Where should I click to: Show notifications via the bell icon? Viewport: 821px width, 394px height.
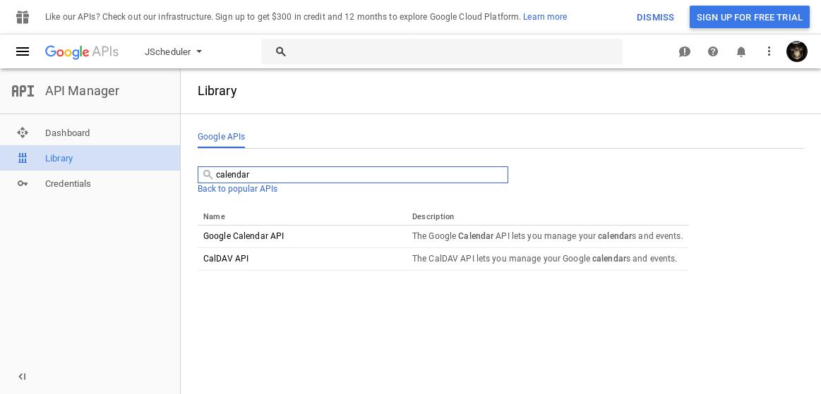pos(741,51)
